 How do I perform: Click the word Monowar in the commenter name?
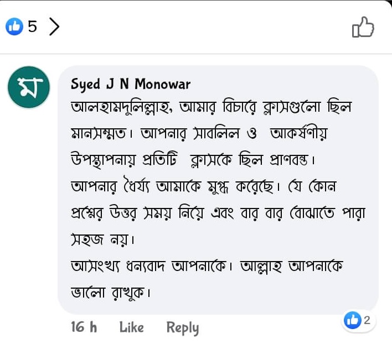(x=162, y=84)
